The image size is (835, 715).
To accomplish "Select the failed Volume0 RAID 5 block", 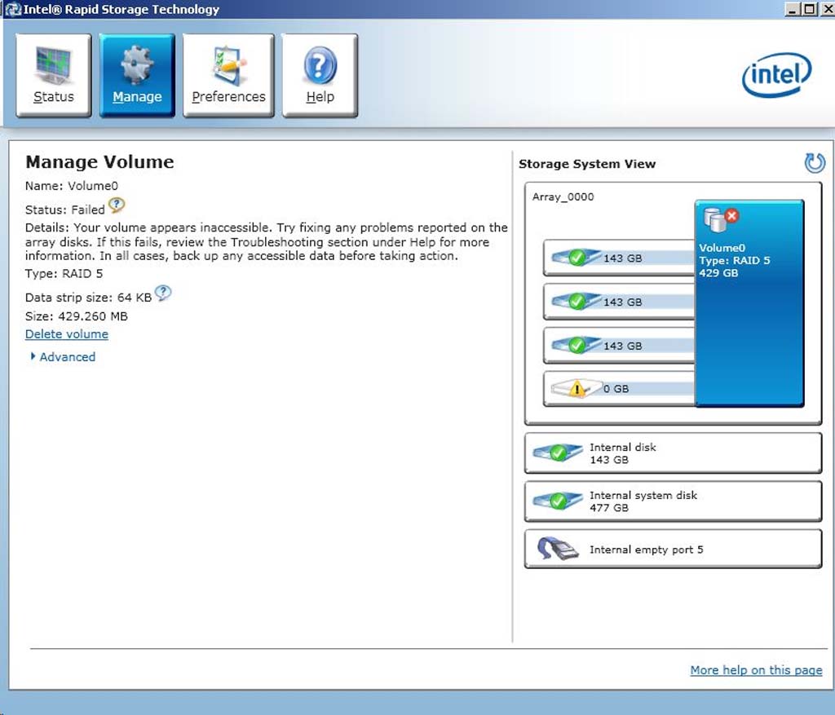I will click(x=749, y=303).
